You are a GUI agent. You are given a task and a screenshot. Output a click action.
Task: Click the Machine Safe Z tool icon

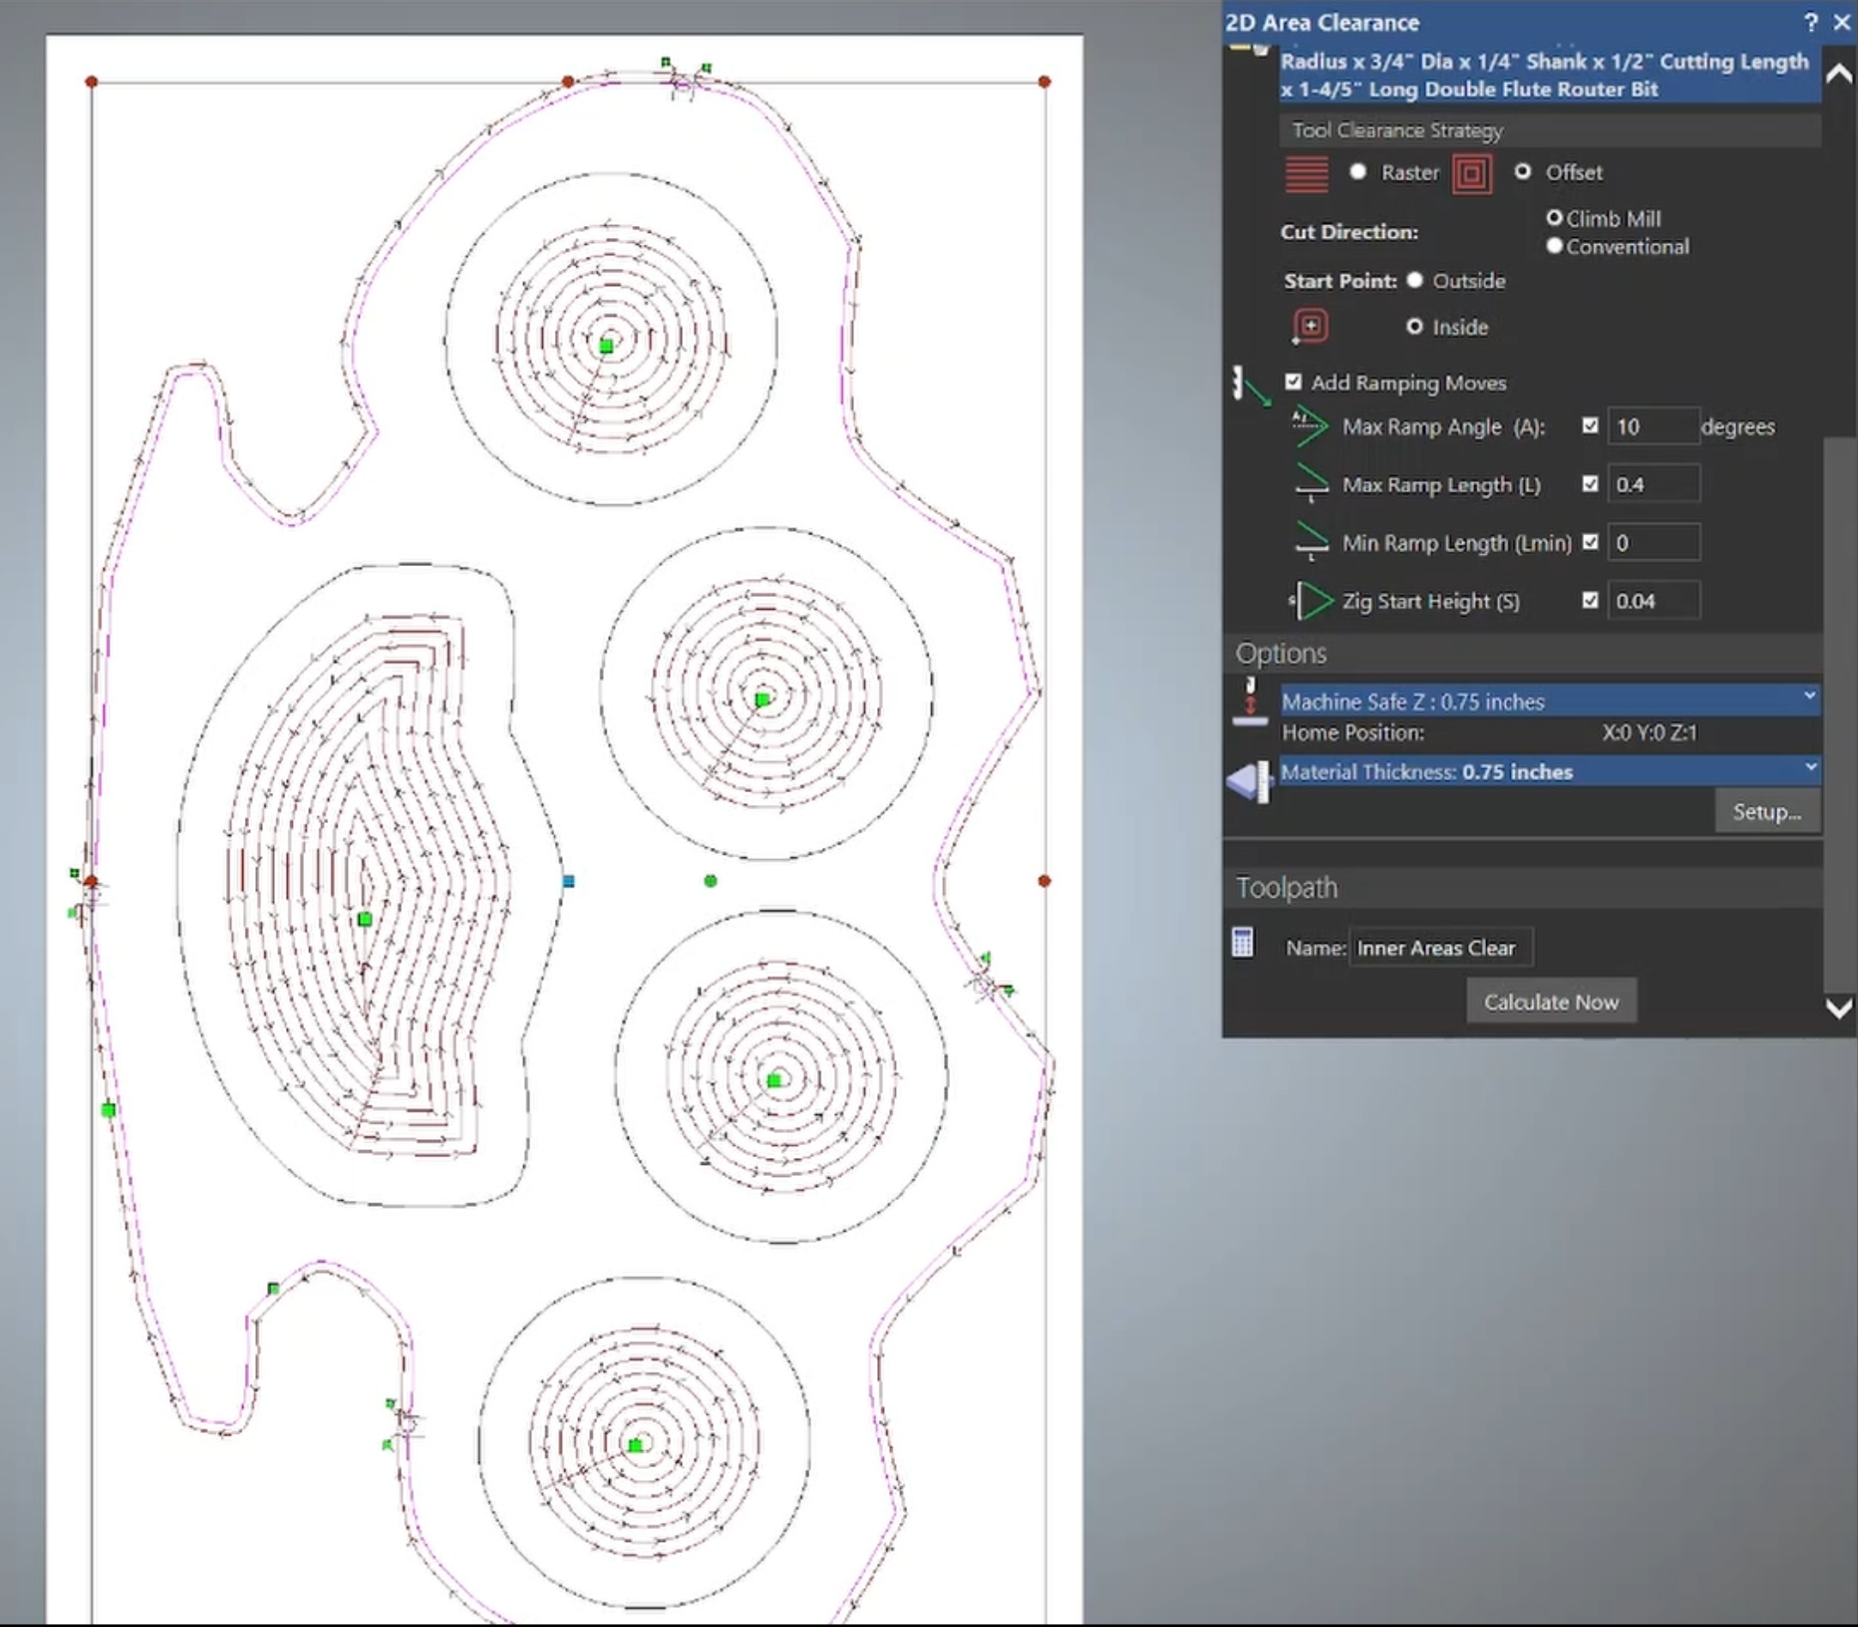(1250, 703)
